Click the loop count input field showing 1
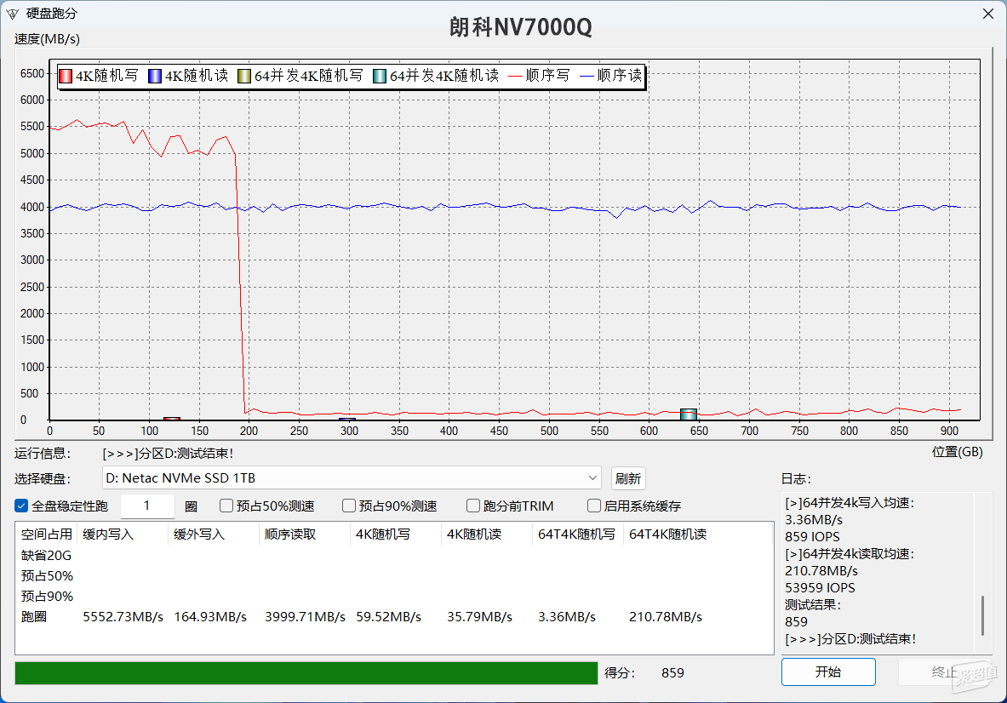The width and height of the screenshot is (1007, 703). [x=147, y=506]
